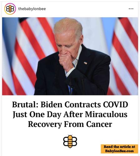Click the blue striped tie in photo
The height and width of the screenshot is (156, 140).
tap(70, 90)
